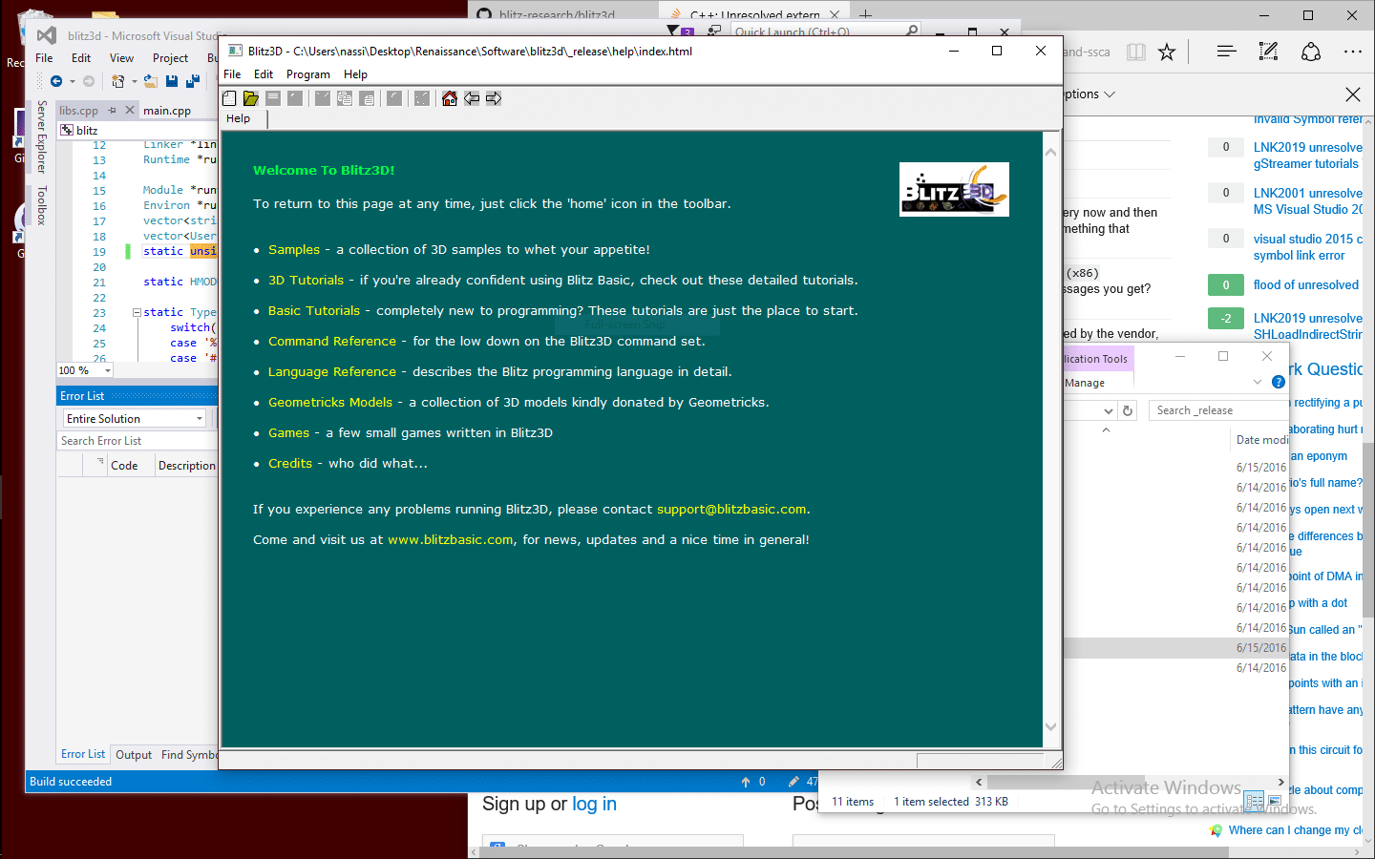Click the favorites star icon in Edge
The image size is (1375, 859).
1167,52
